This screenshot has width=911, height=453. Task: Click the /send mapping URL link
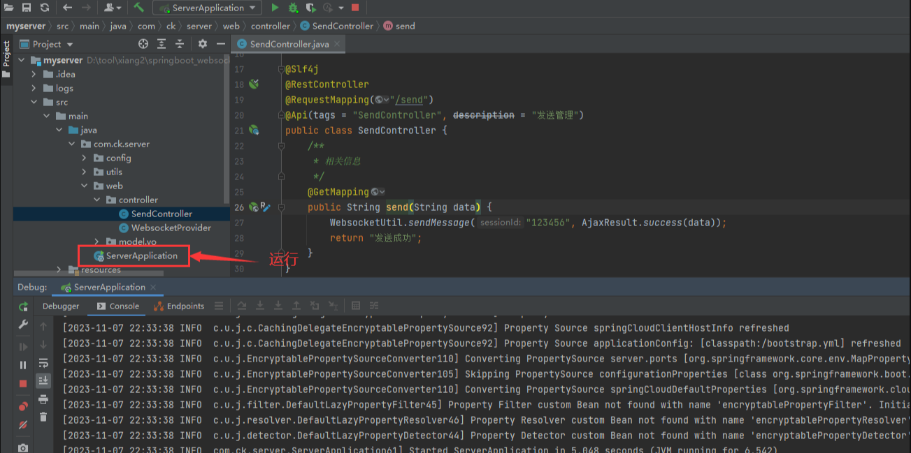(410, 99)
